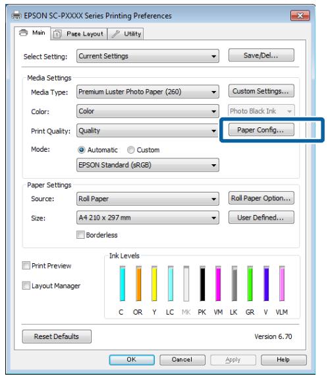Click the Media Settings group label
Screen dimensions: 328x376
click(x=49, y=78)
